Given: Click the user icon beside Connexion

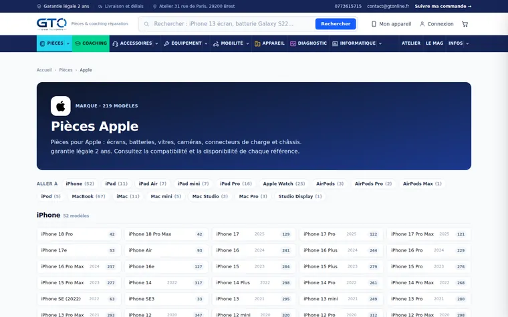Looking at the screenshot, I should click(422, 24).
